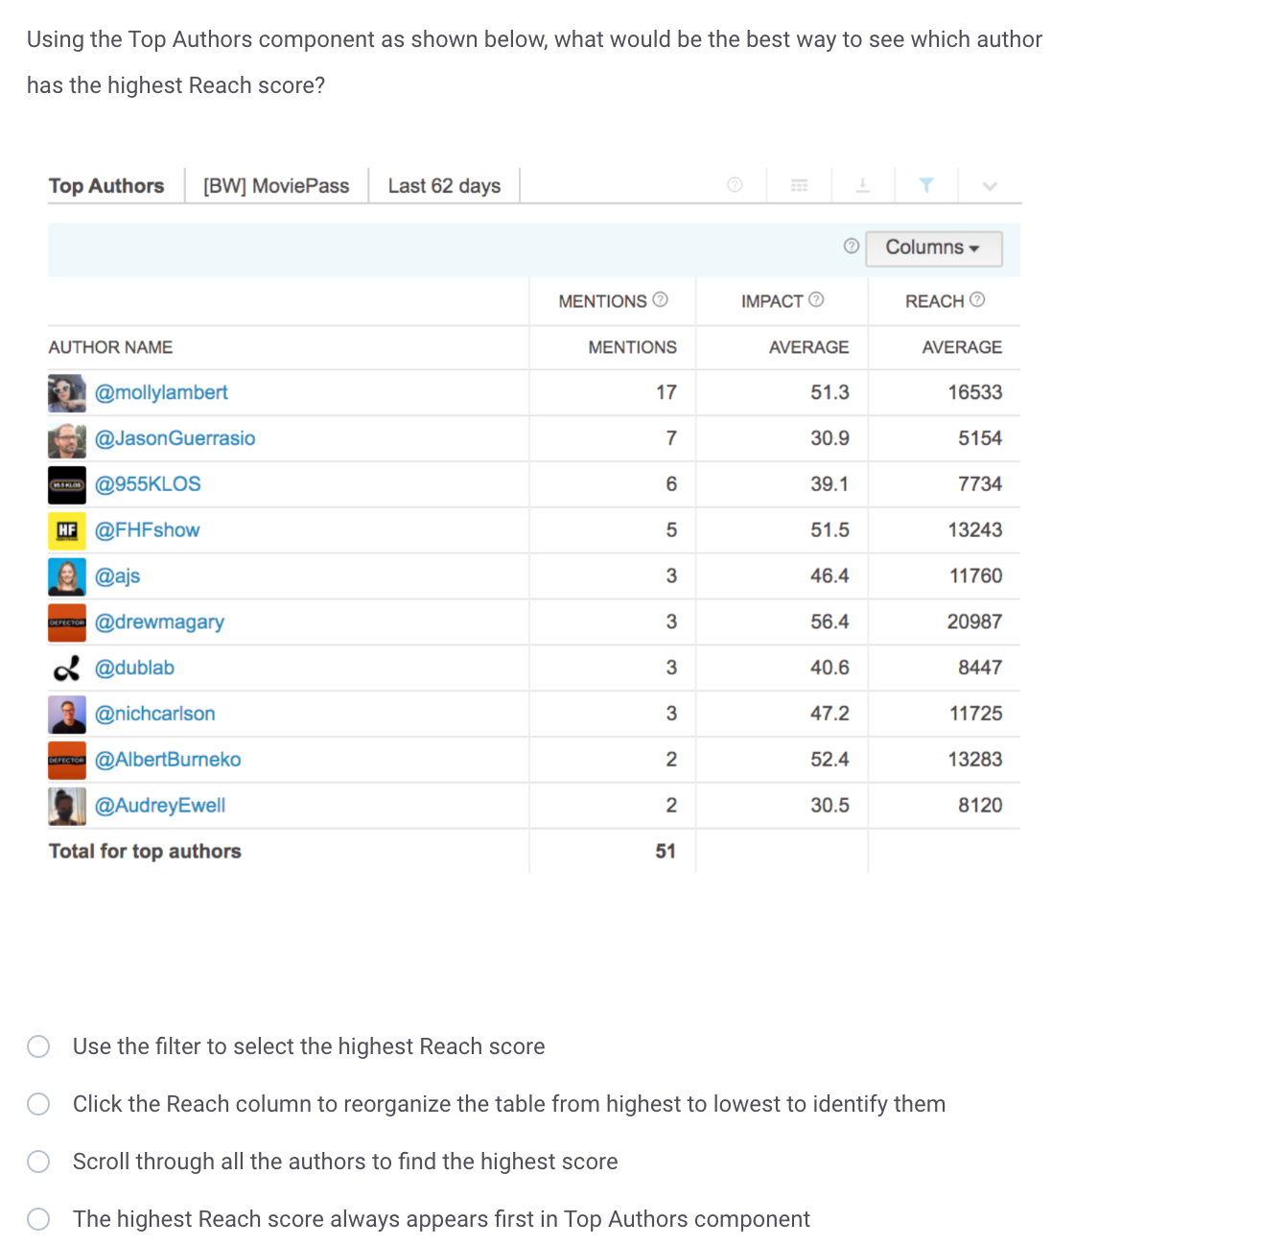The height and width of the screenshot is (1245, 1285).
Task: Sort by the IMPACT column header
Action: click(772, 301)
